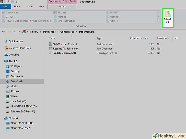Screen dimensions: 186x139
Task: Expand the chevron after This PC breadcrumb
Action: coord(41,32)
